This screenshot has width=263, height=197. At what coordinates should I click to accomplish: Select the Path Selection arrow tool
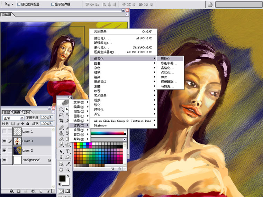point(61,151)
